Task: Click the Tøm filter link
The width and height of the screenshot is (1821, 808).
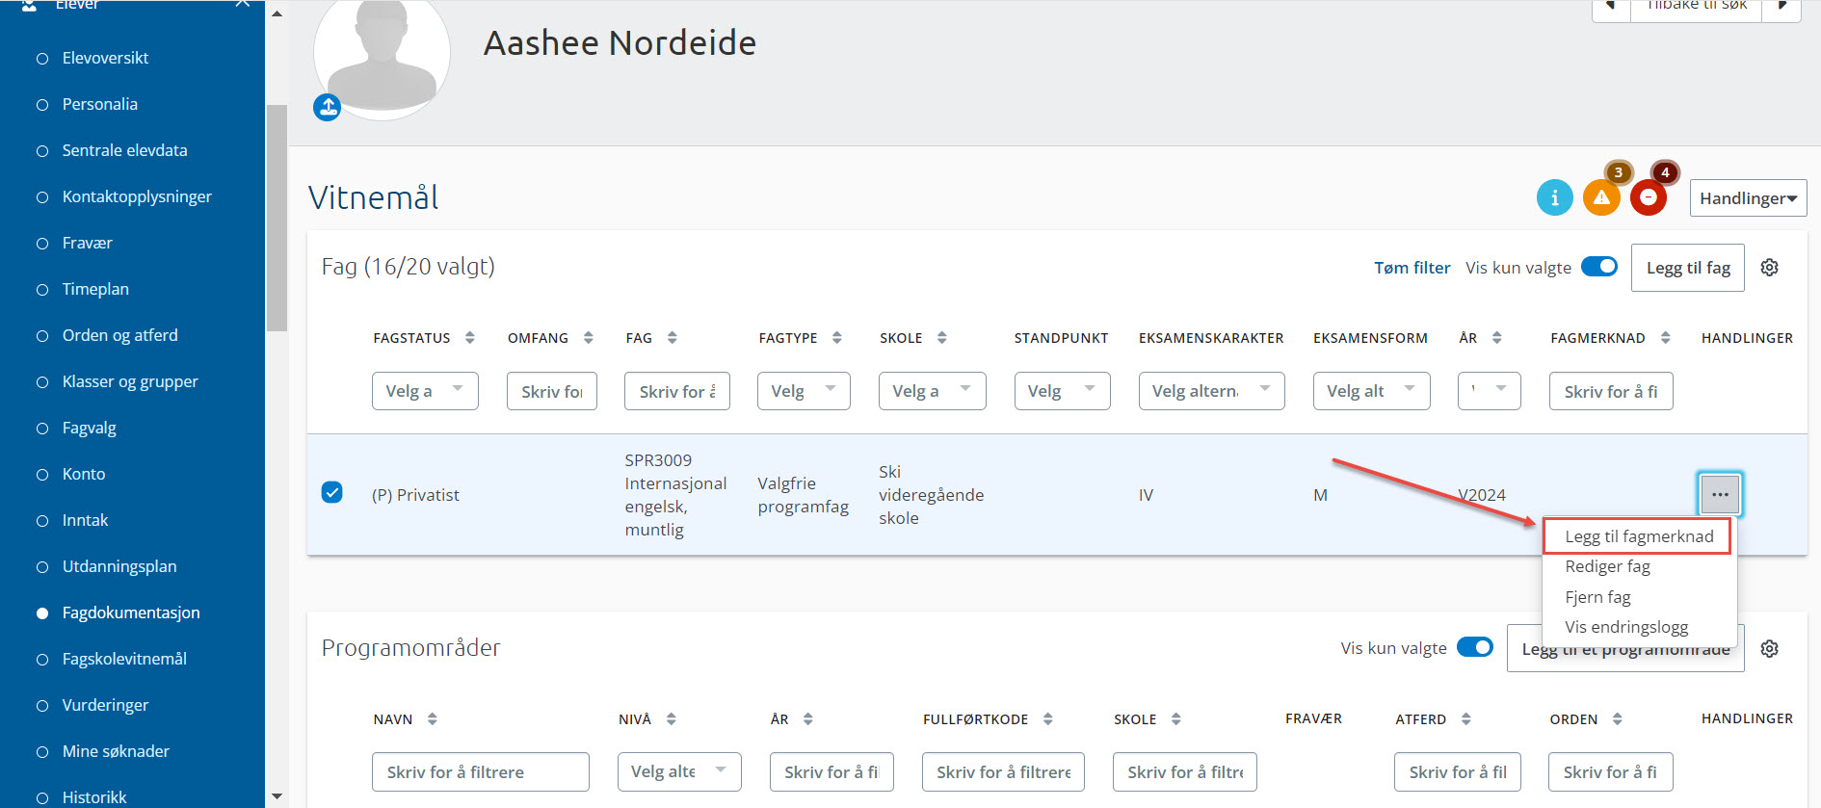Action: [1412, 268]
